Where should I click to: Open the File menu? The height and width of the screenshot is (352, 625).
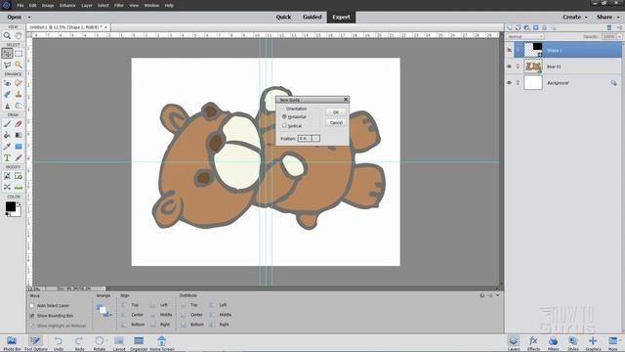tap(21, 6)
